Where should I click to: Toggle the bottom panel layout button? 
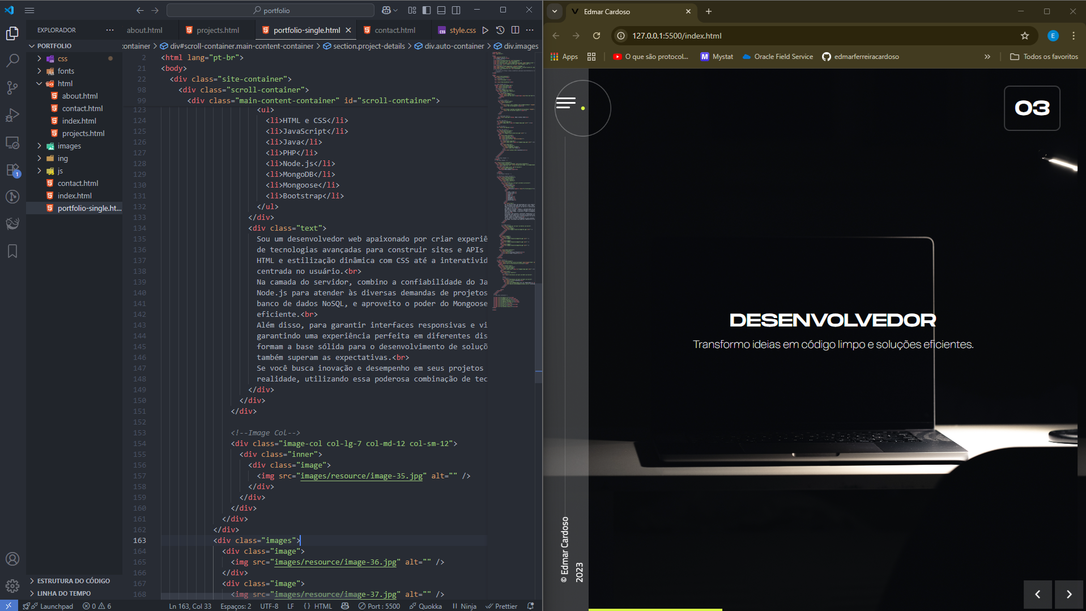[441, 10]
